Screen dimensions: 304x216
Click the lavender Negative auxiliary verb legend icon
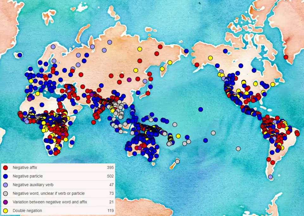tap(5, 185)
